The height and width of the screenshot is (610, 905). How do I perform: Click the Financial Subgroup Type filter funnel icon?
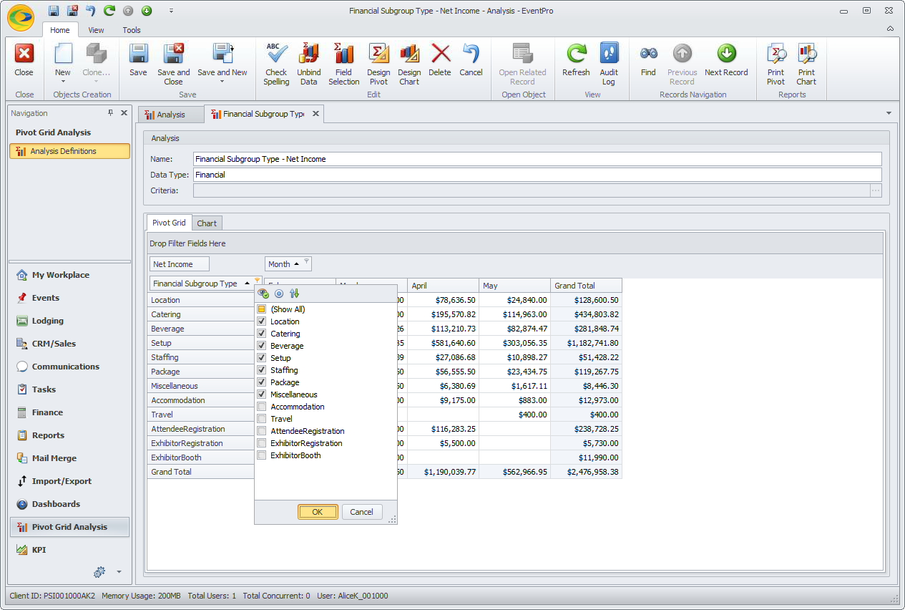coord(257,280)
